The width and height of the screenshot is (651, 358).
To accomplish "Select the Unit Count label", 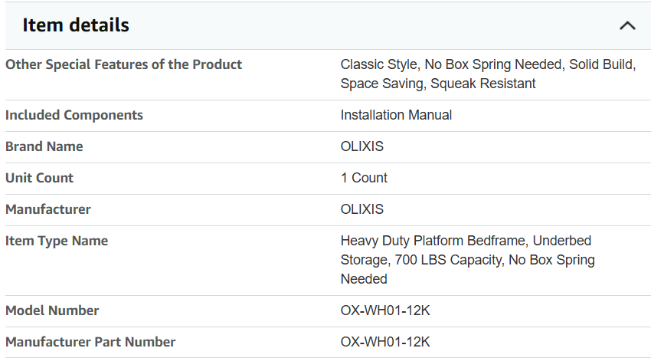I will tap(39, 178).
